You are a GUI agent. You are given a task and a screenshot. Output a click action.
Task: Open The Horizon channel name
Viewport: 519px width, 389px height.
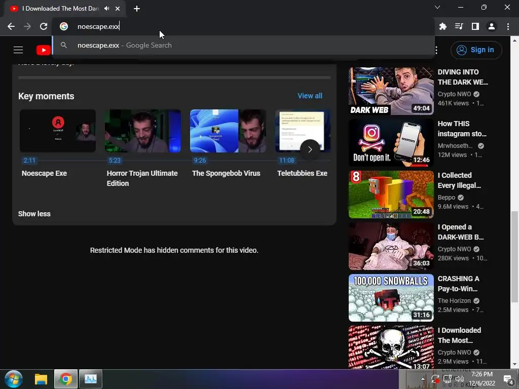454,301
